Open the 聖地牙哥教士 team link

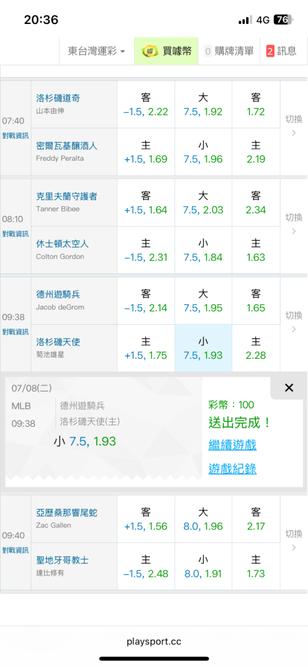[63, 560]
